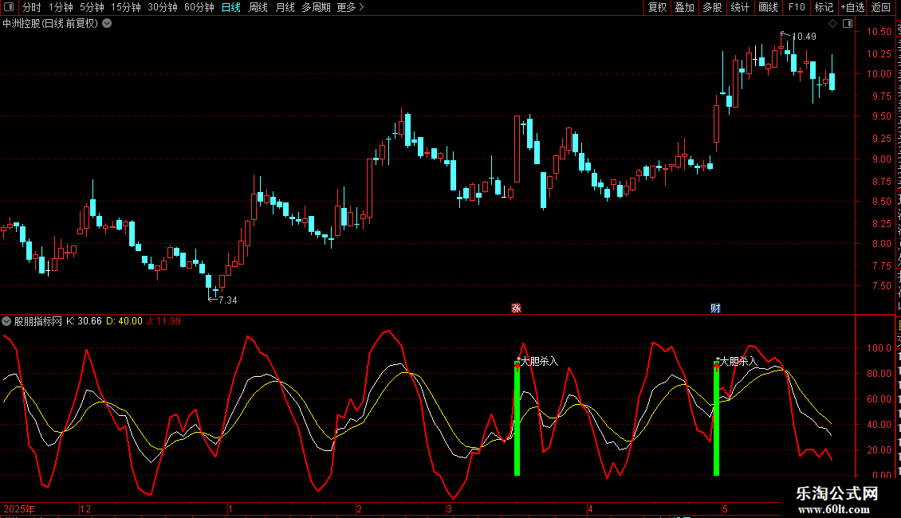
Task: Switch to 周线 weekly chart
Action: coord(258,7)
